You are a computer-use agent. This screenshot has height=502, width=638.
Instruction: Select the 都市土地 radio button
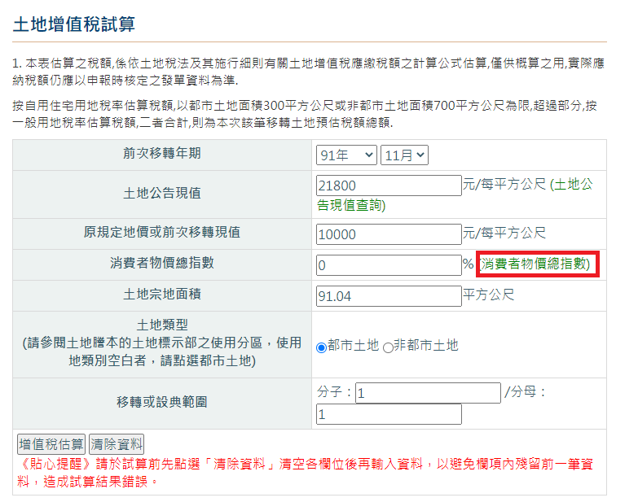tap(321, 347)
